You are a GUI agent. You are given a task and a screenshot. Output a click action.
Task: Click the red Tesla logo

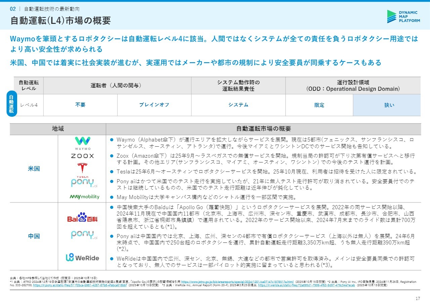82,169
